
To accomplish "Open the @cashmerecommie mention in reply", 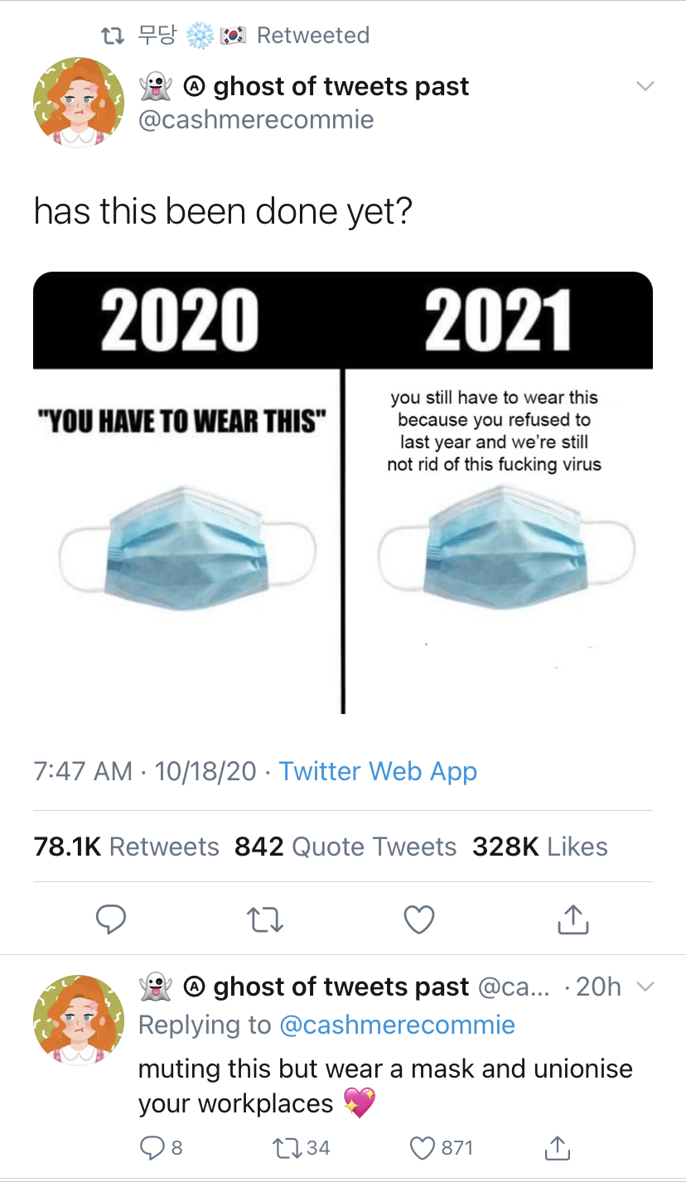I will pos(398,1025).
